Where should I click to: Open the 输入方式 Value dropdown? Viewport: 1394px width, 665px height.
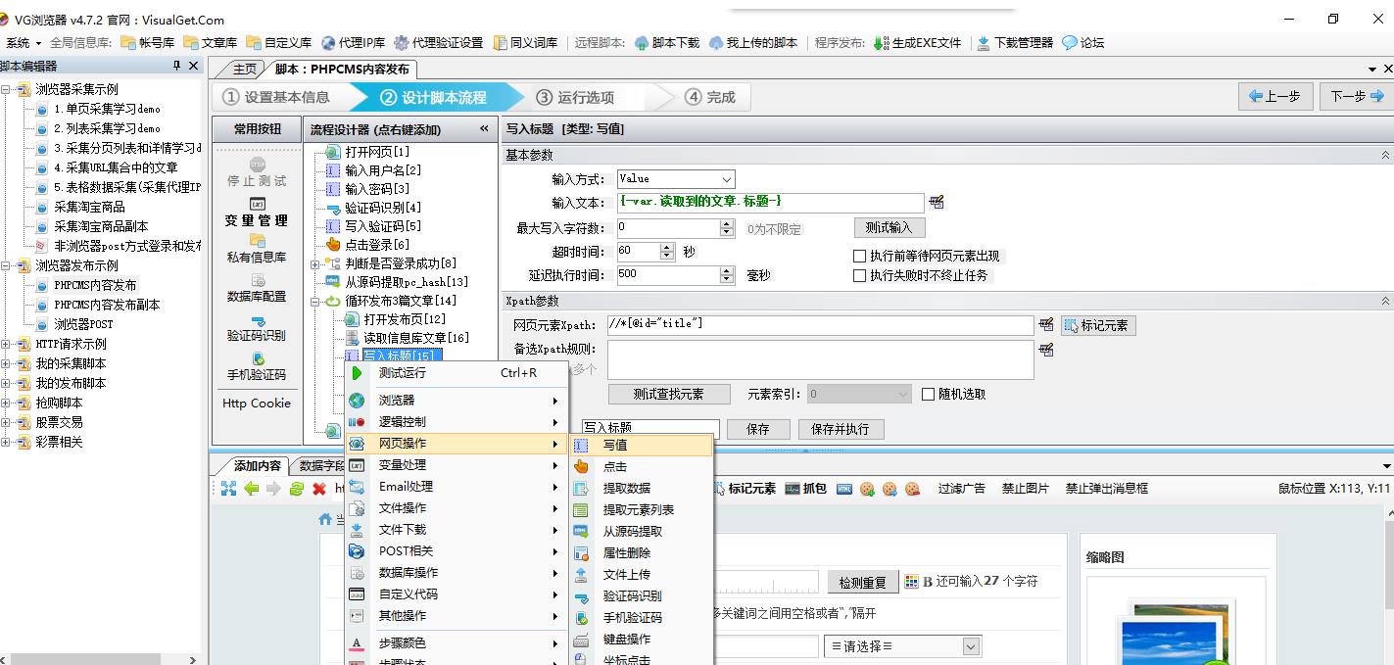tap(726, 179)
